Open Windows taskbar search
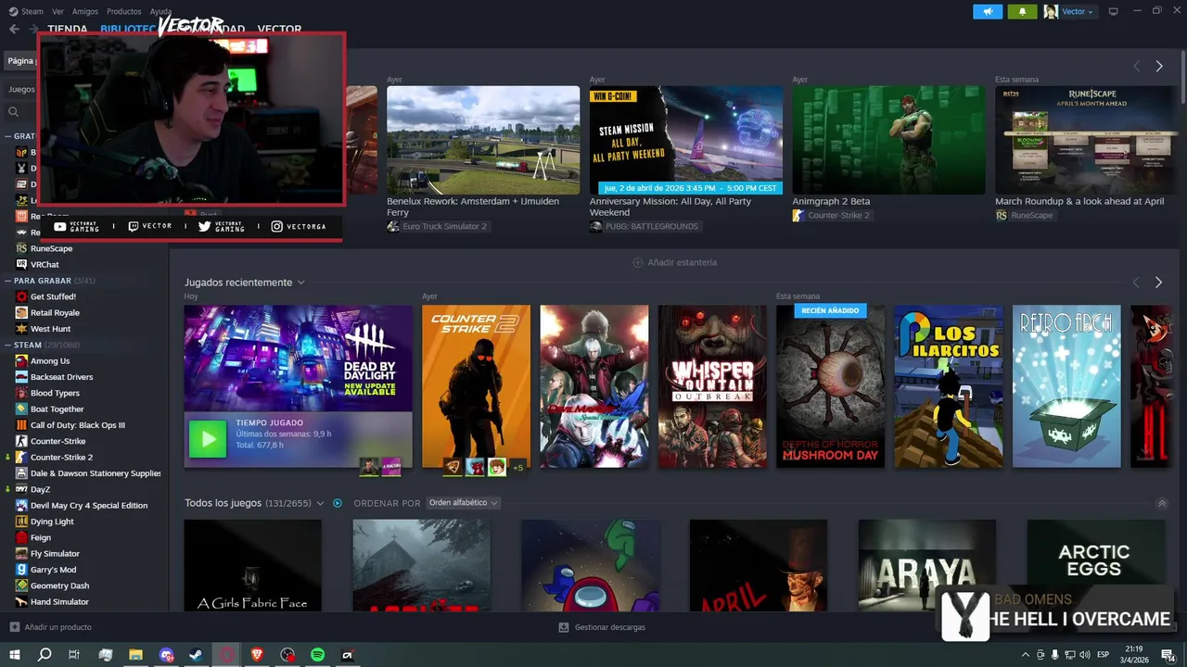 (45, 654)
